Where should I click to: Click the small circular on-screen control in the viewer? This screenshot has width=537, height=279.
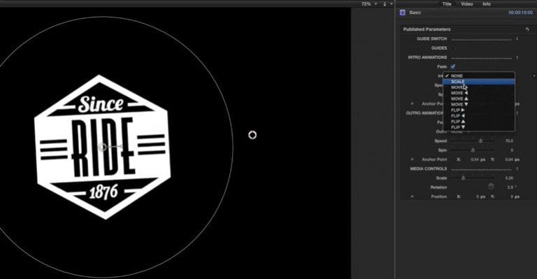pyautogui.click(x=252, y=135)
